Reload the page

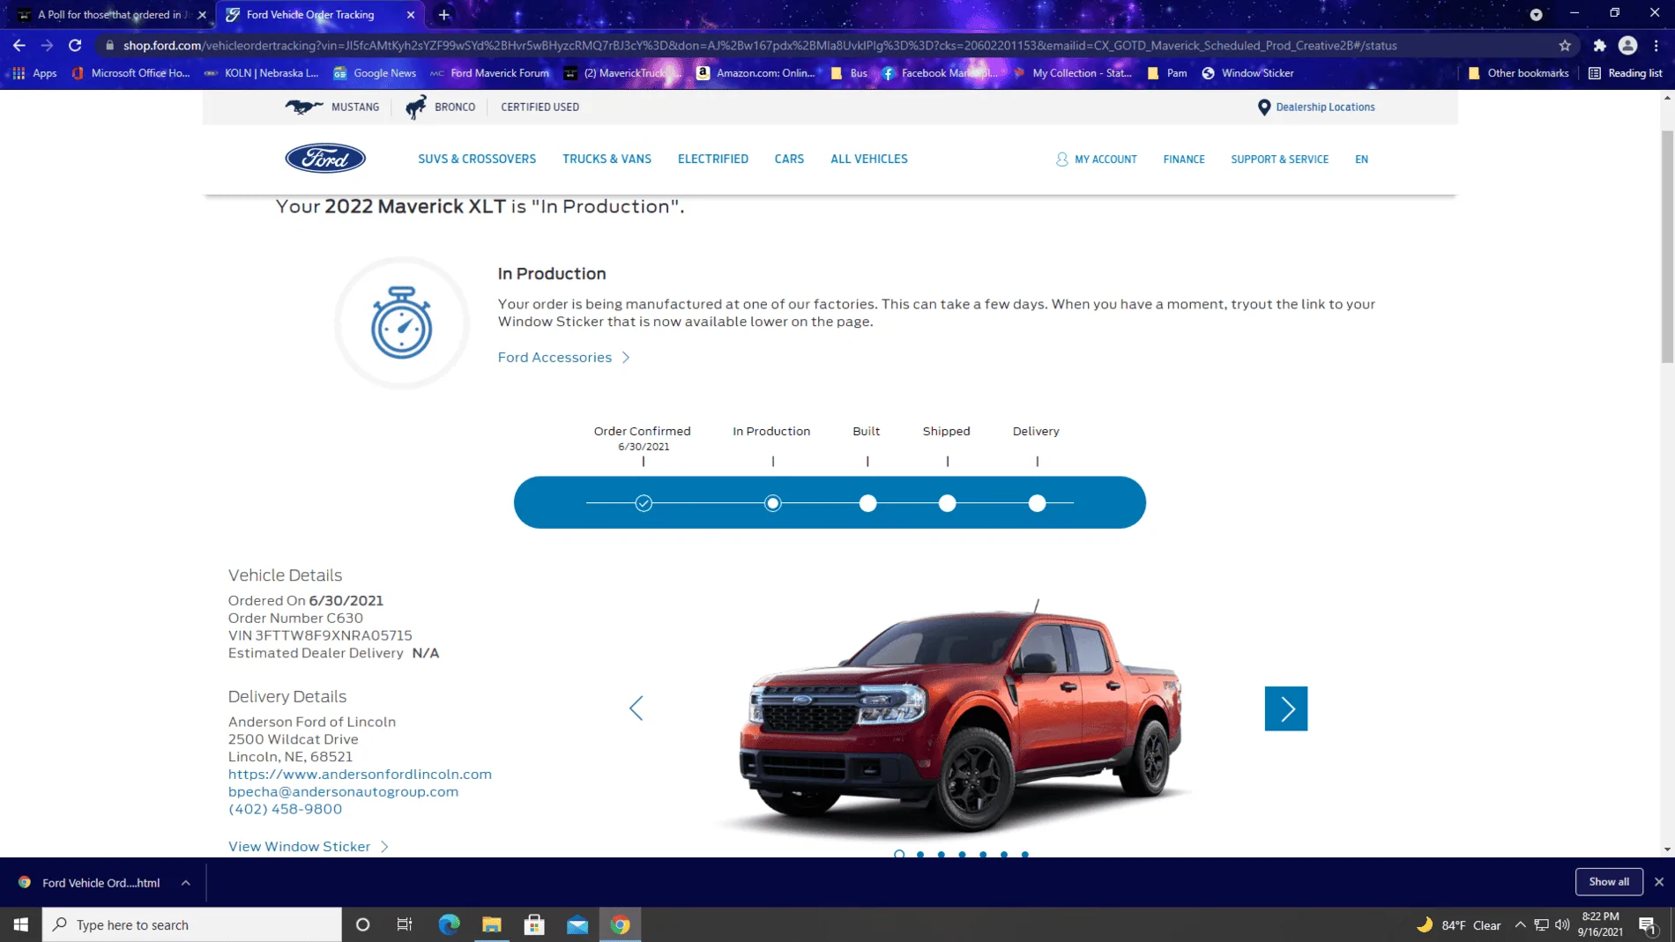tap(75, 45)
